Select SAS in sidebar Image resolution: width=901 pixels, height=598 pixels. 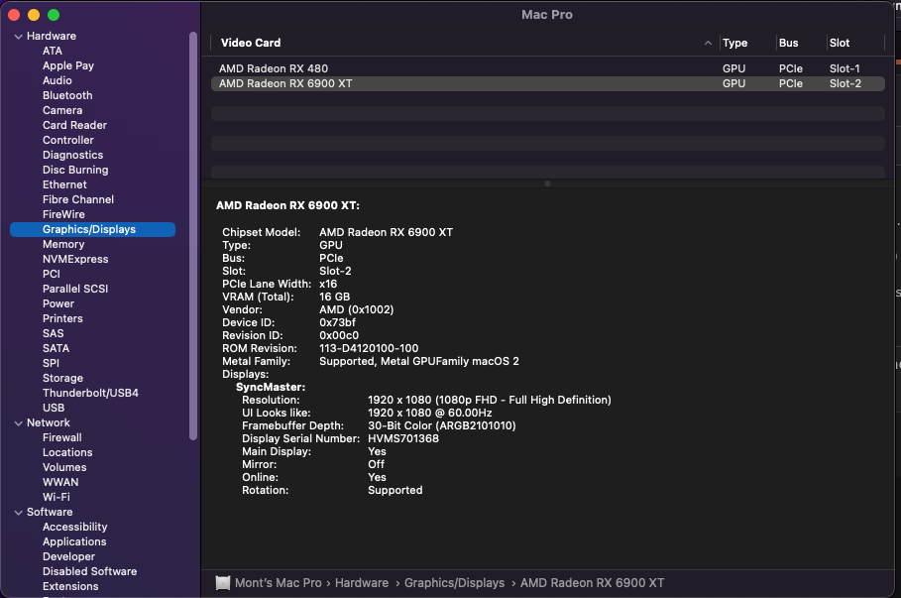53,333
